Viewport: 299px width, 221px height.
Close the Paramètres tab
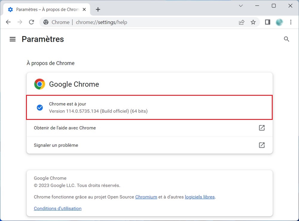click(x=84, y=9)
